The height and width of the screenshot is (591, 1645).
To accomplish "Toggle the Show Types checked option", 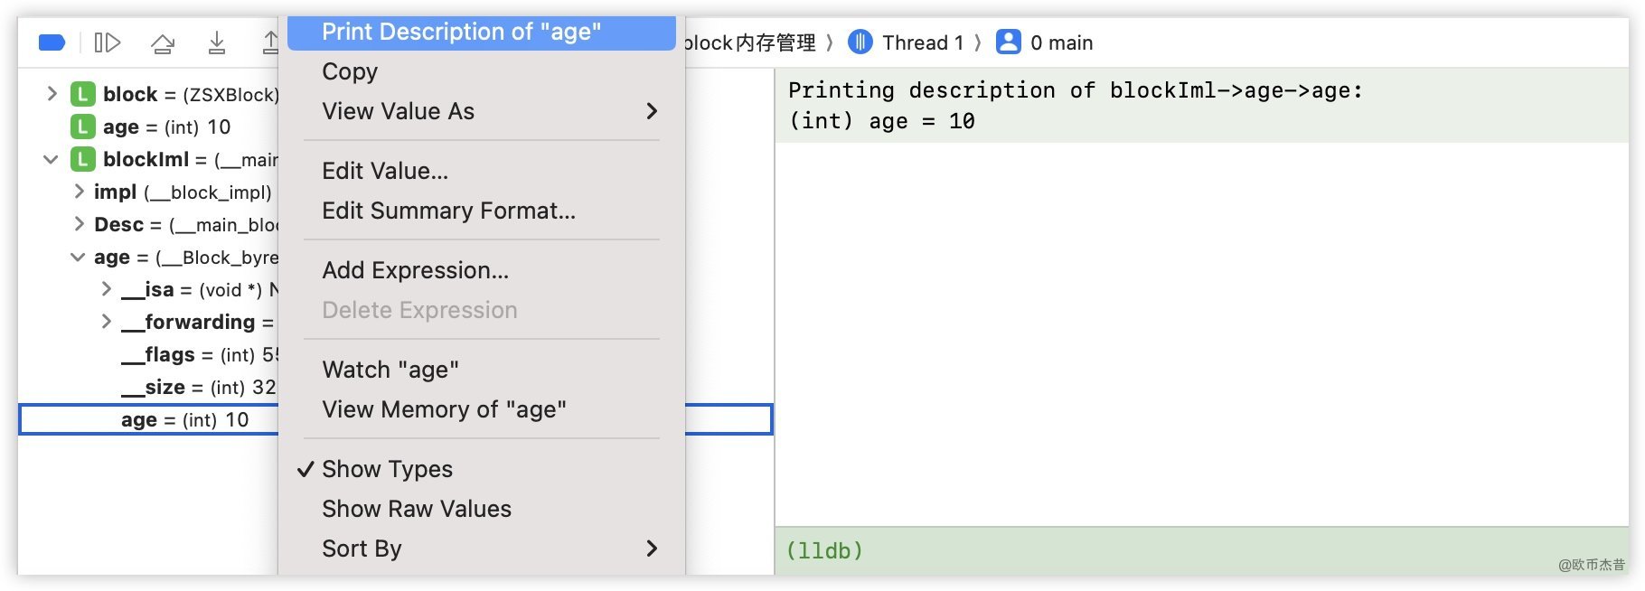I will (387, 469).
